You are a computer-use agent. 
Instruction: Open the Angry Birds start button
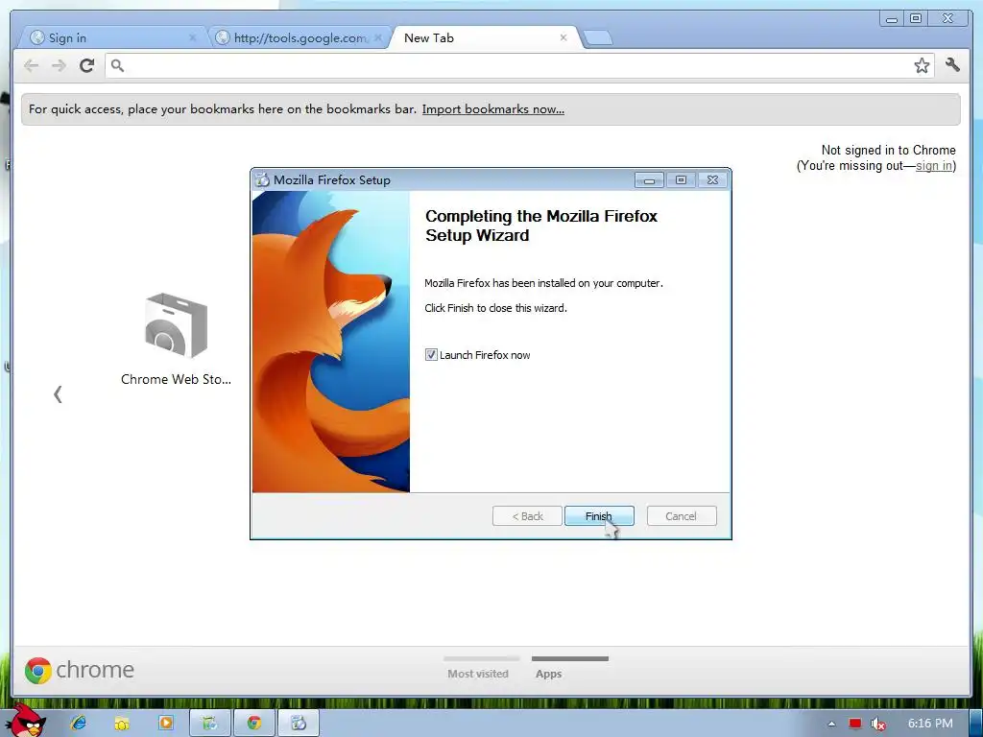(24, 721)
